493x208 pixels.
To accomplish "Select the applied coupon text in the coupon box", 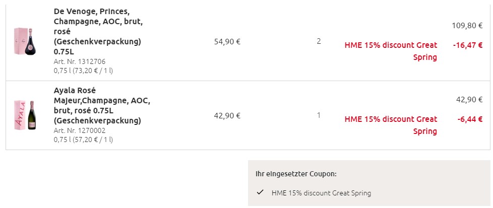I will 321,193.
